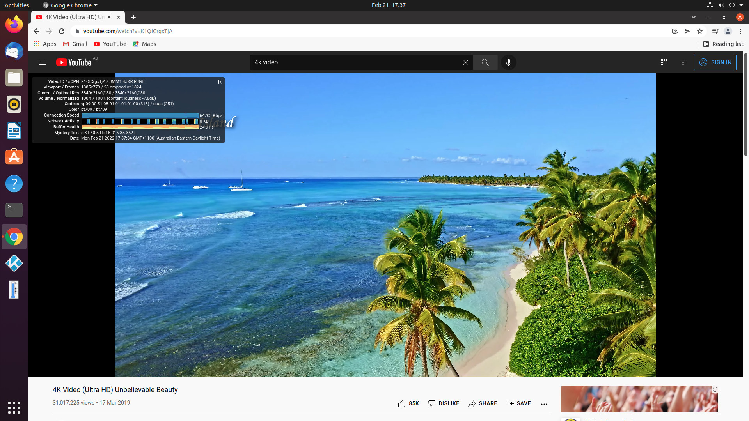Image resolution: width=749 pixels, height=421 pixels.
Task: Go back in Chrome
Action: coord(37,31)
